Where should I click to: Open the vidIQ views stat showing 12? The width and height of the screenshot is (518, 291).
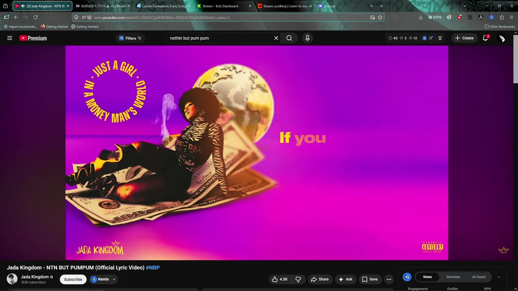(x=413, y=38)
